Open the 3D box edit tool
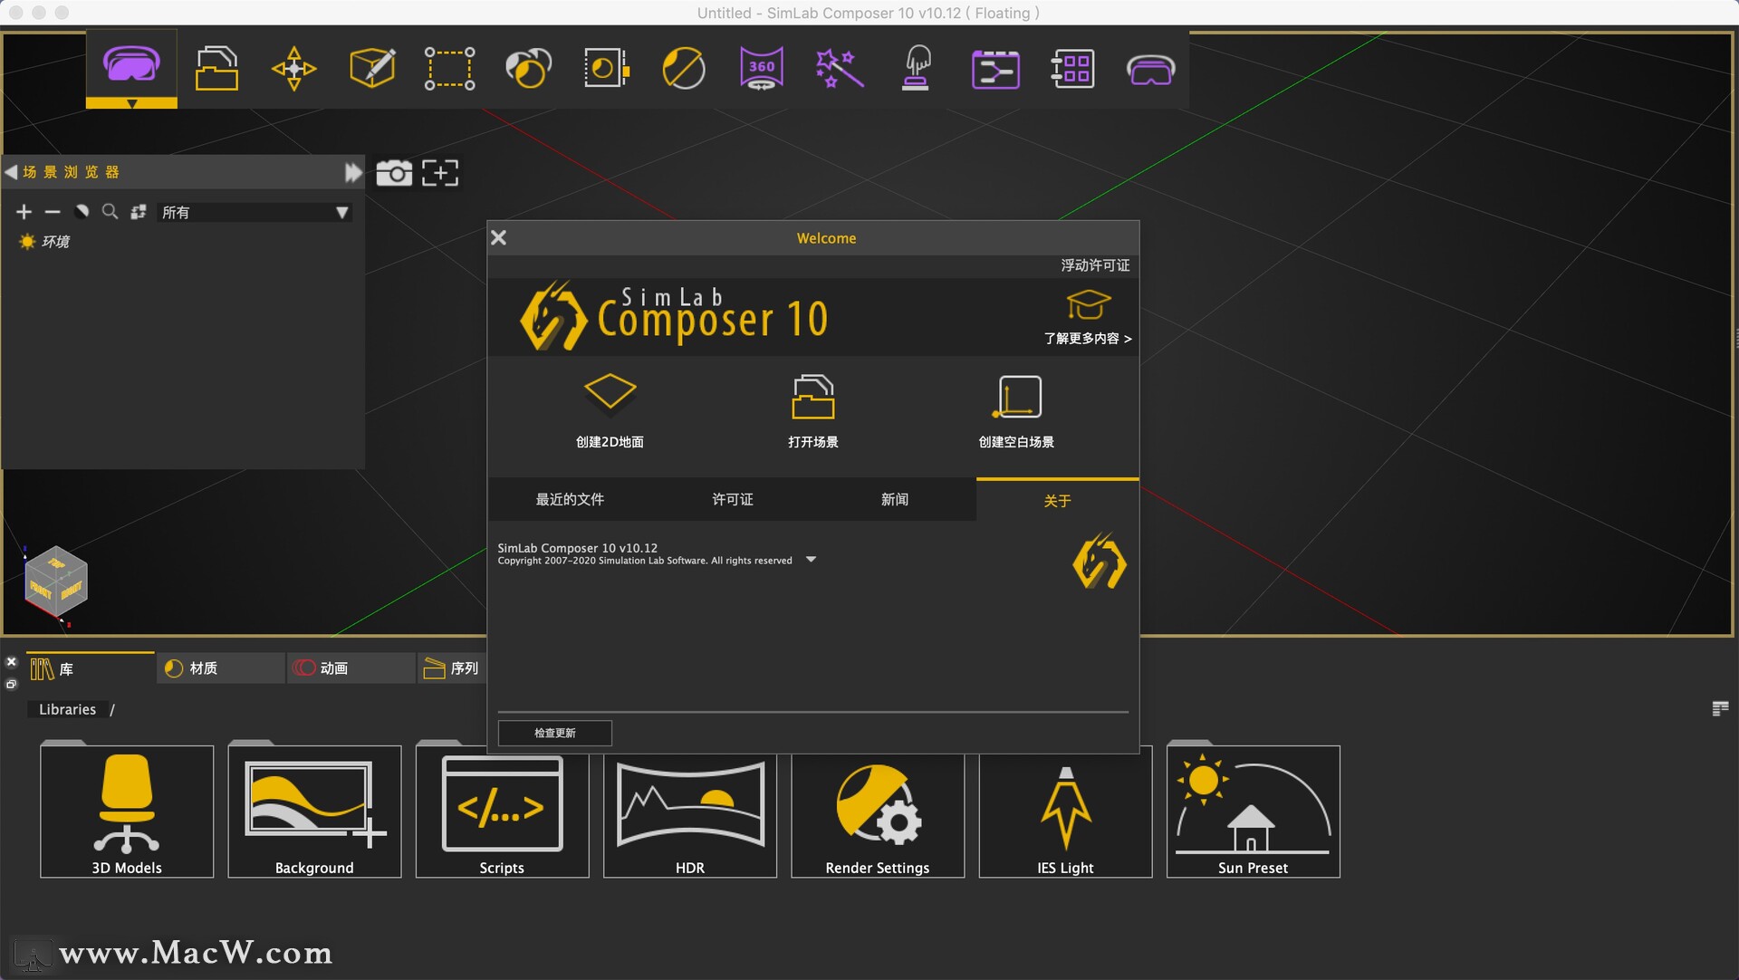Image resolution: width=1739 pixels, height=980 pixels. (372, 68)
